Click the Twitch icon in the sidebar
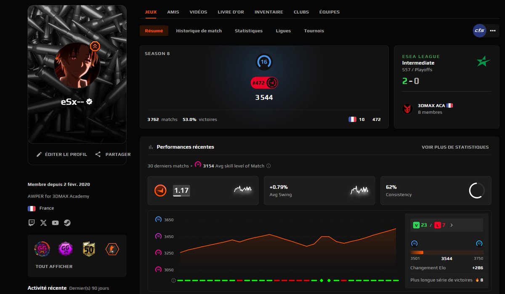This screenshot has width=505, height=294. tap(32, 223)
